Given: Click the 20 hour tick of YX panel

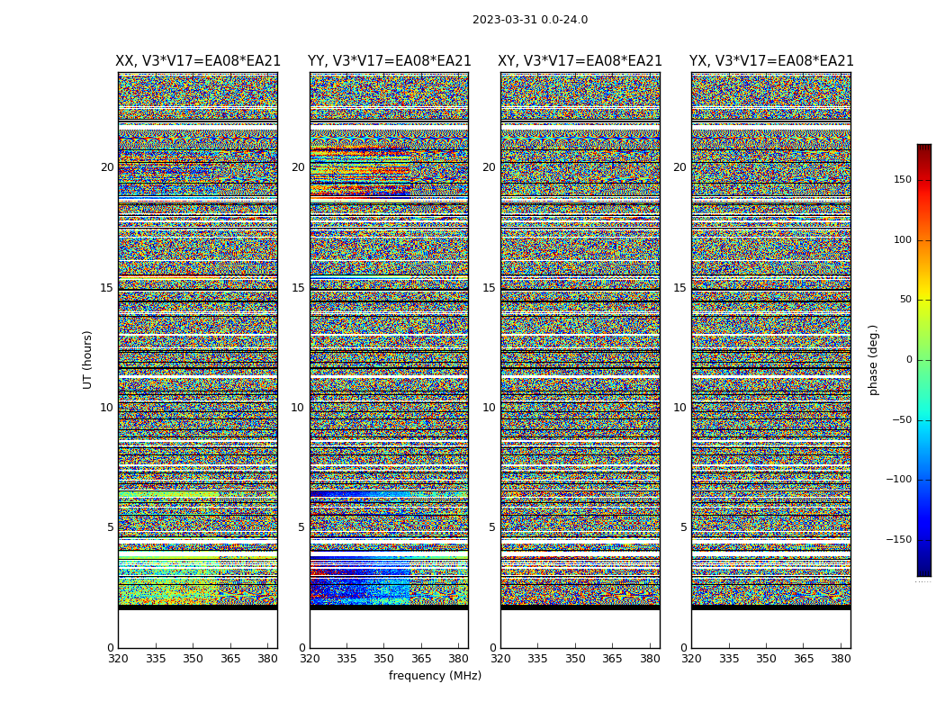Looking at the screenshot, I should click(x=680, y=167).
